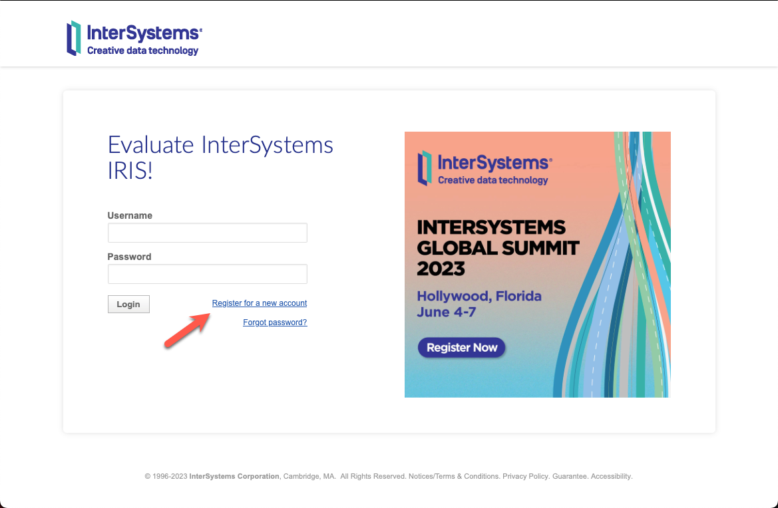Viewport: 778px width, 508px height.
Task: Click the Register Now banner button
Action: [462, 347]
